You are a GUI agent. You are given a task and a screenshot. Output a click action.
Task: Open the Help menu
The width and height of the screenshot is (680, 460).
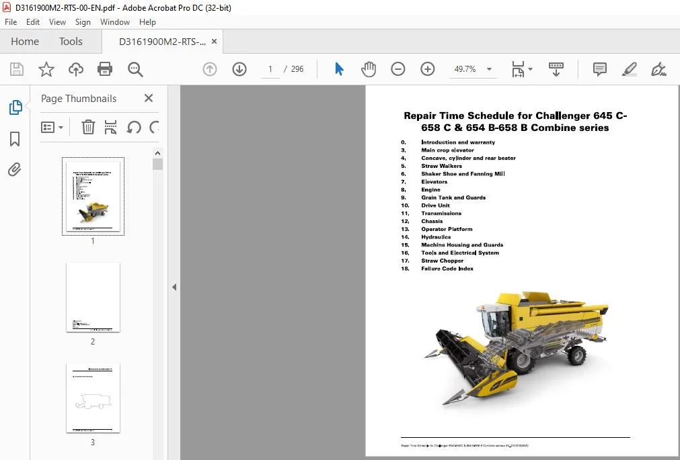pyautogui.click(x=147, y=22)
